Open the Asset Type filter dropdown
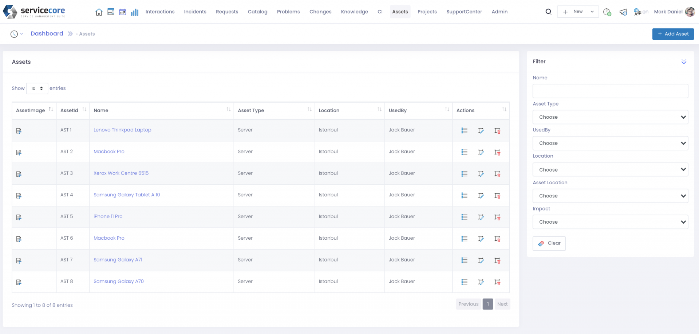699x334 pixels. click(x=610, y=117)
